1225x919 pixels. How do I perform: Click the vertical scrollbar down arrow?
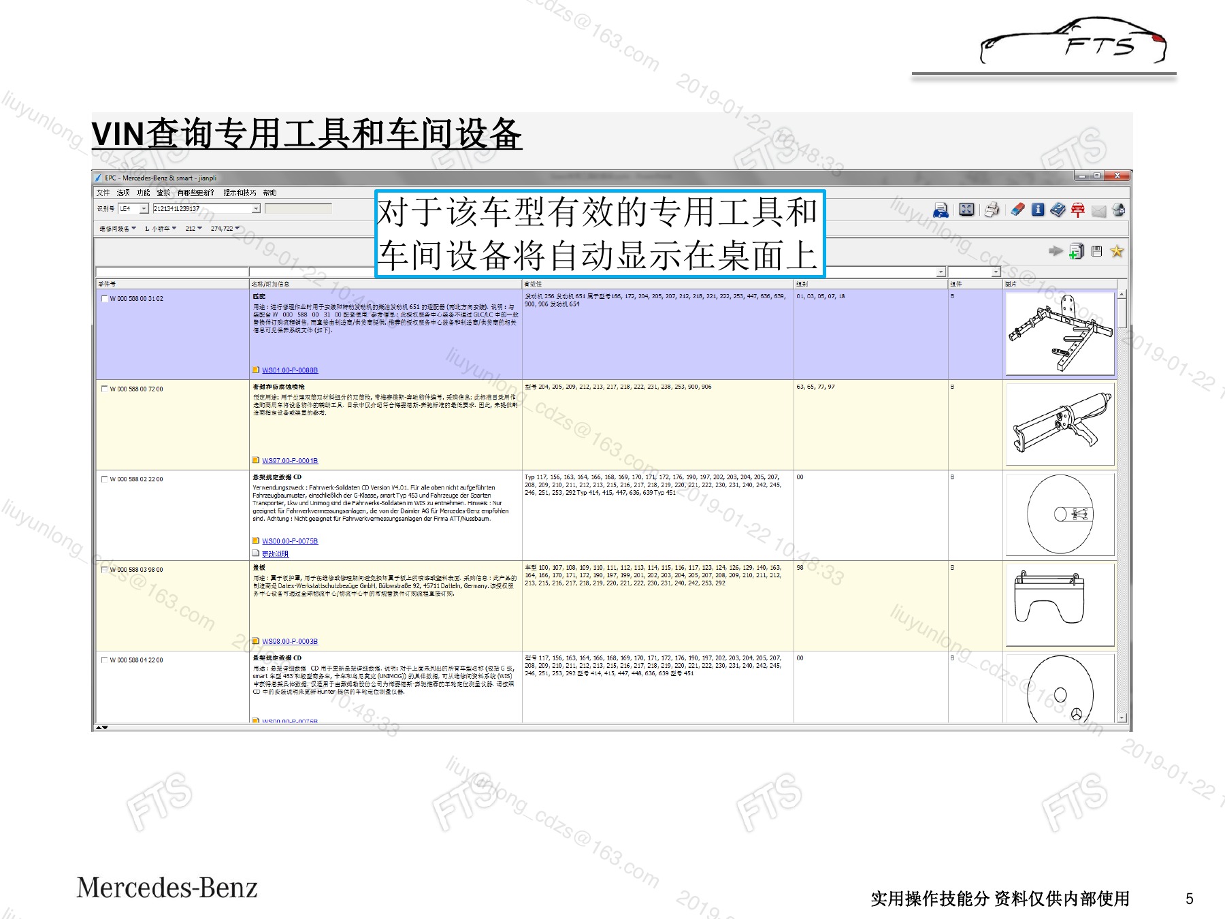point(1122,718)
